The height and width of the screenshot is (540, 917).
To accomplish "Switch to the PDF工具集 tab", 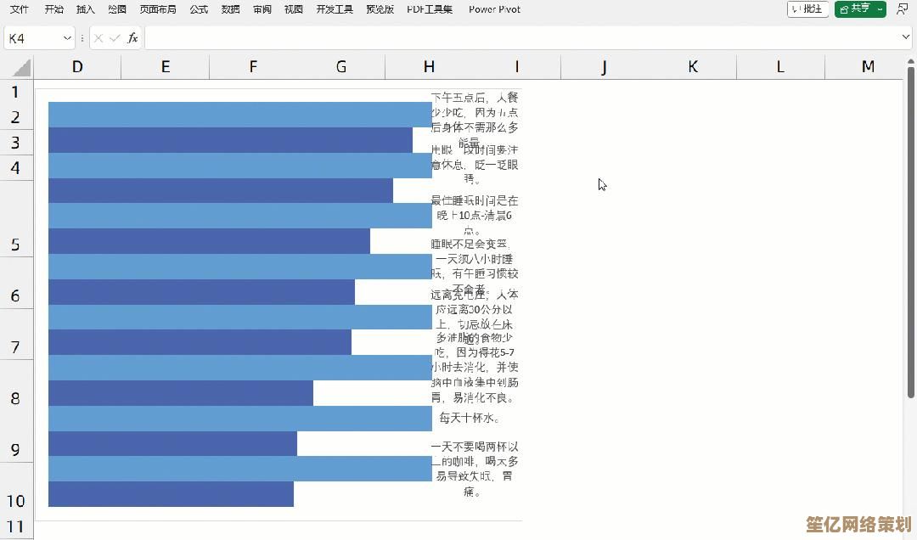I will (429, 9).
